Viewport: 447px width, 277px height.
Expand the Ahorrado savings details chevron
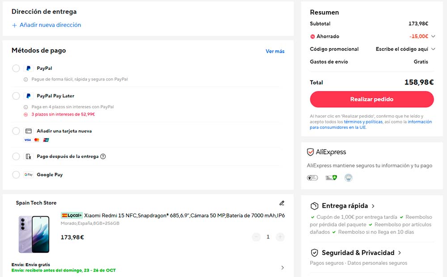point(433,37)
